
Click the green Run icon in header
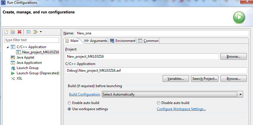pyautogui.click(x=239, y=17)
